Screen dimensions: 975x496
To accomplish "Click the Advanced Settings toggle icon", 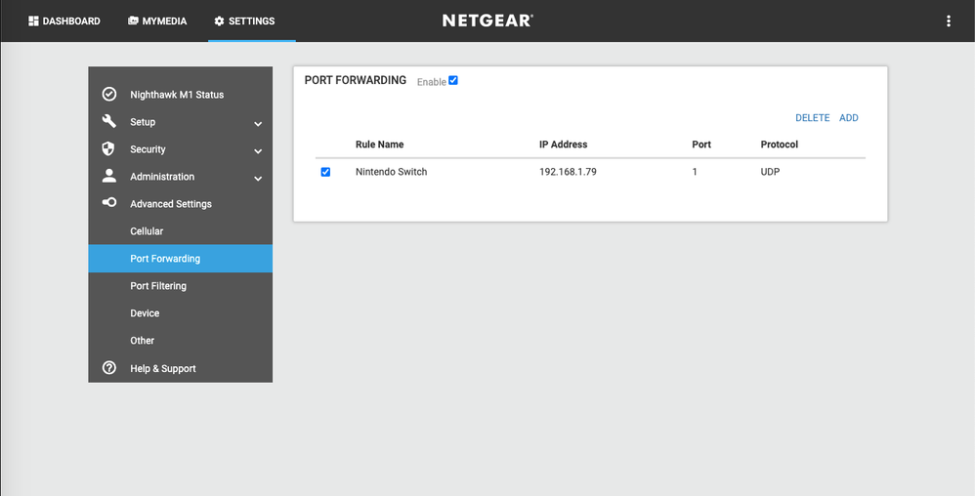I will pyautogui.click(x=109, y=204).
